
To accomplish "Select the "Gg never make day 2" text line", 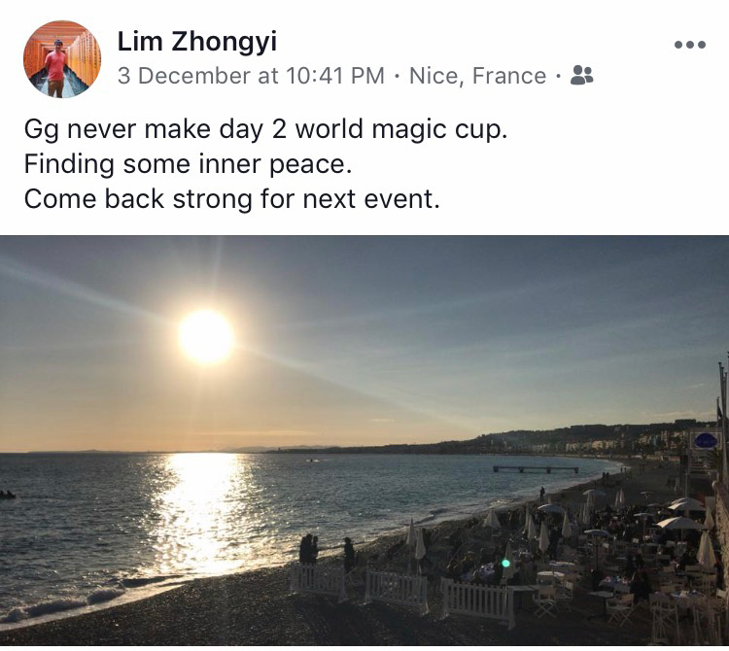I will point(265,129).
